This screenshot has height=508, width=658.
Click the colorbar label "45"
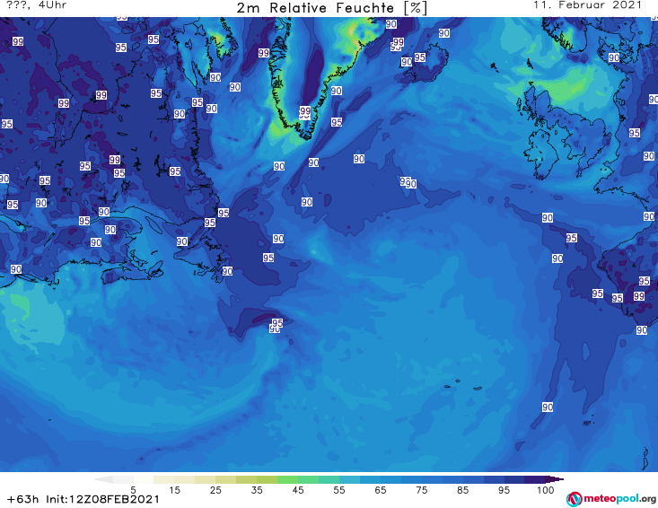tap(298, 490)
